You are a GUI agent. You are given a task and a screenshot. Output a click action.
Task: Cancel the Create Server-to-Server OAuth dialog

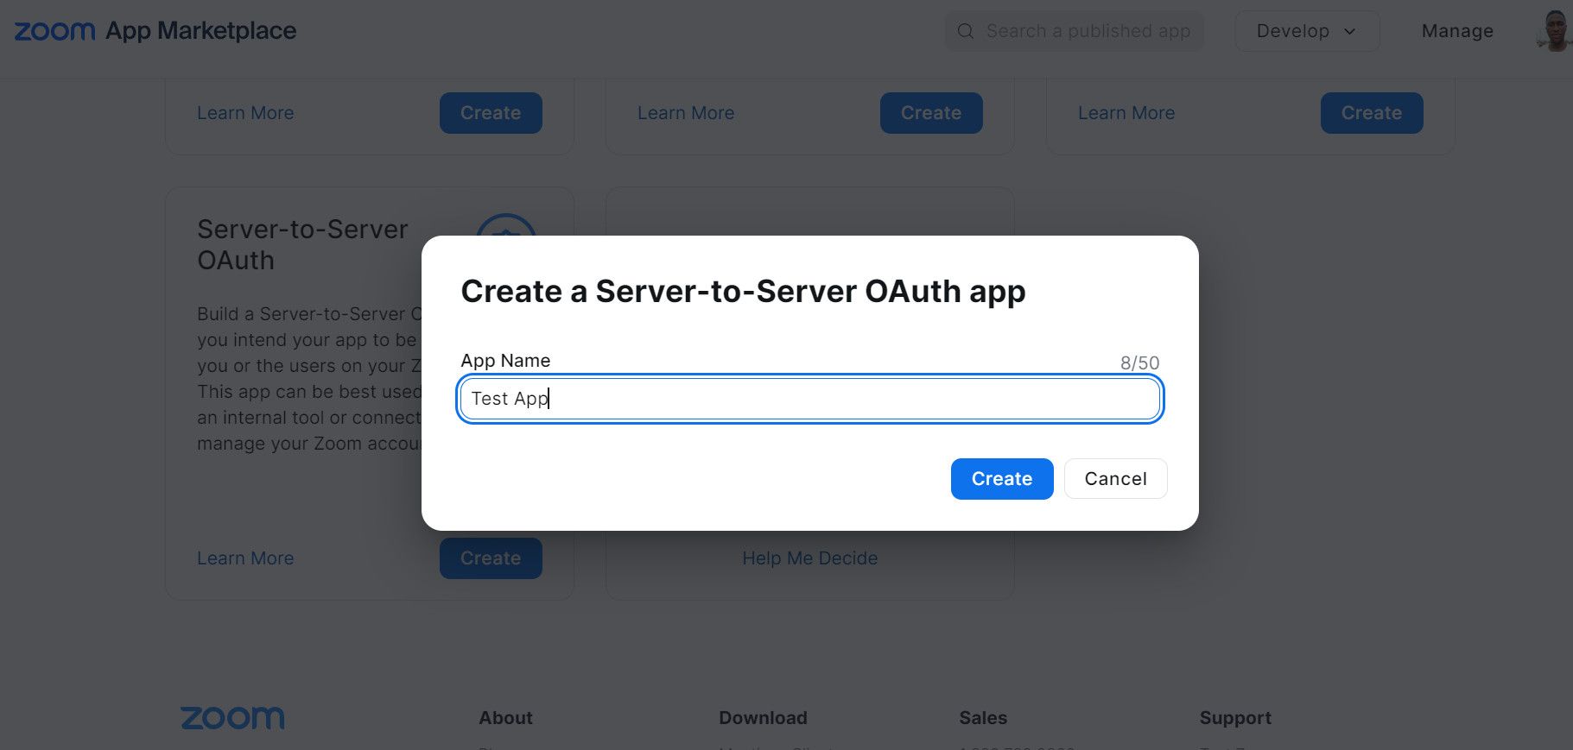pos(1115,479)
